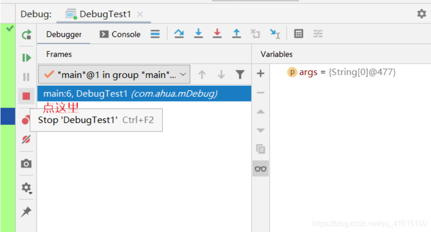This screenshot has width=431, height=232.
Task: Toggle show watches glasses icon
Action: (x=260, y=168)
